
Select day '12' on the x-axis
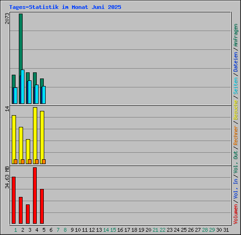[92, 230]
